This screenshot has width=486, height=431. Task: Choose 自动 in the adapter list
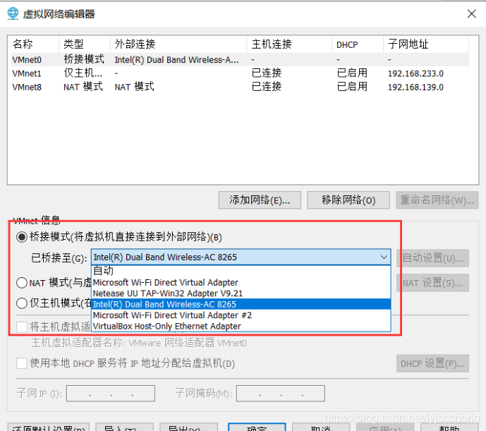point(241,271)
